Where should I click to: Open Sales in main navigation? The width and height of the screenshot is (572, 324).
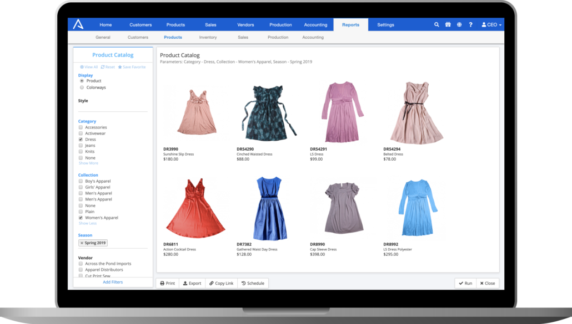[x=210, y=25]
